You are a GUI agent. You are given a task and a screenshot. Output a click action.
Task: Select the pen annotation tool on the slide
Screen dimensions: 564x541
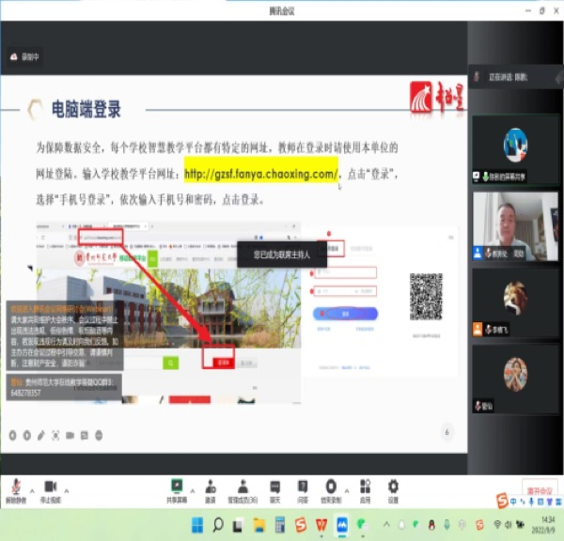(x=40, y=435)
